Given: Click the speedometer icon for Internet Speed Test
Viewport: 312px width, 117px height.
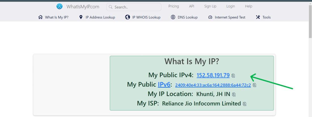Looking at the screenshot, I should click(210, 17).
